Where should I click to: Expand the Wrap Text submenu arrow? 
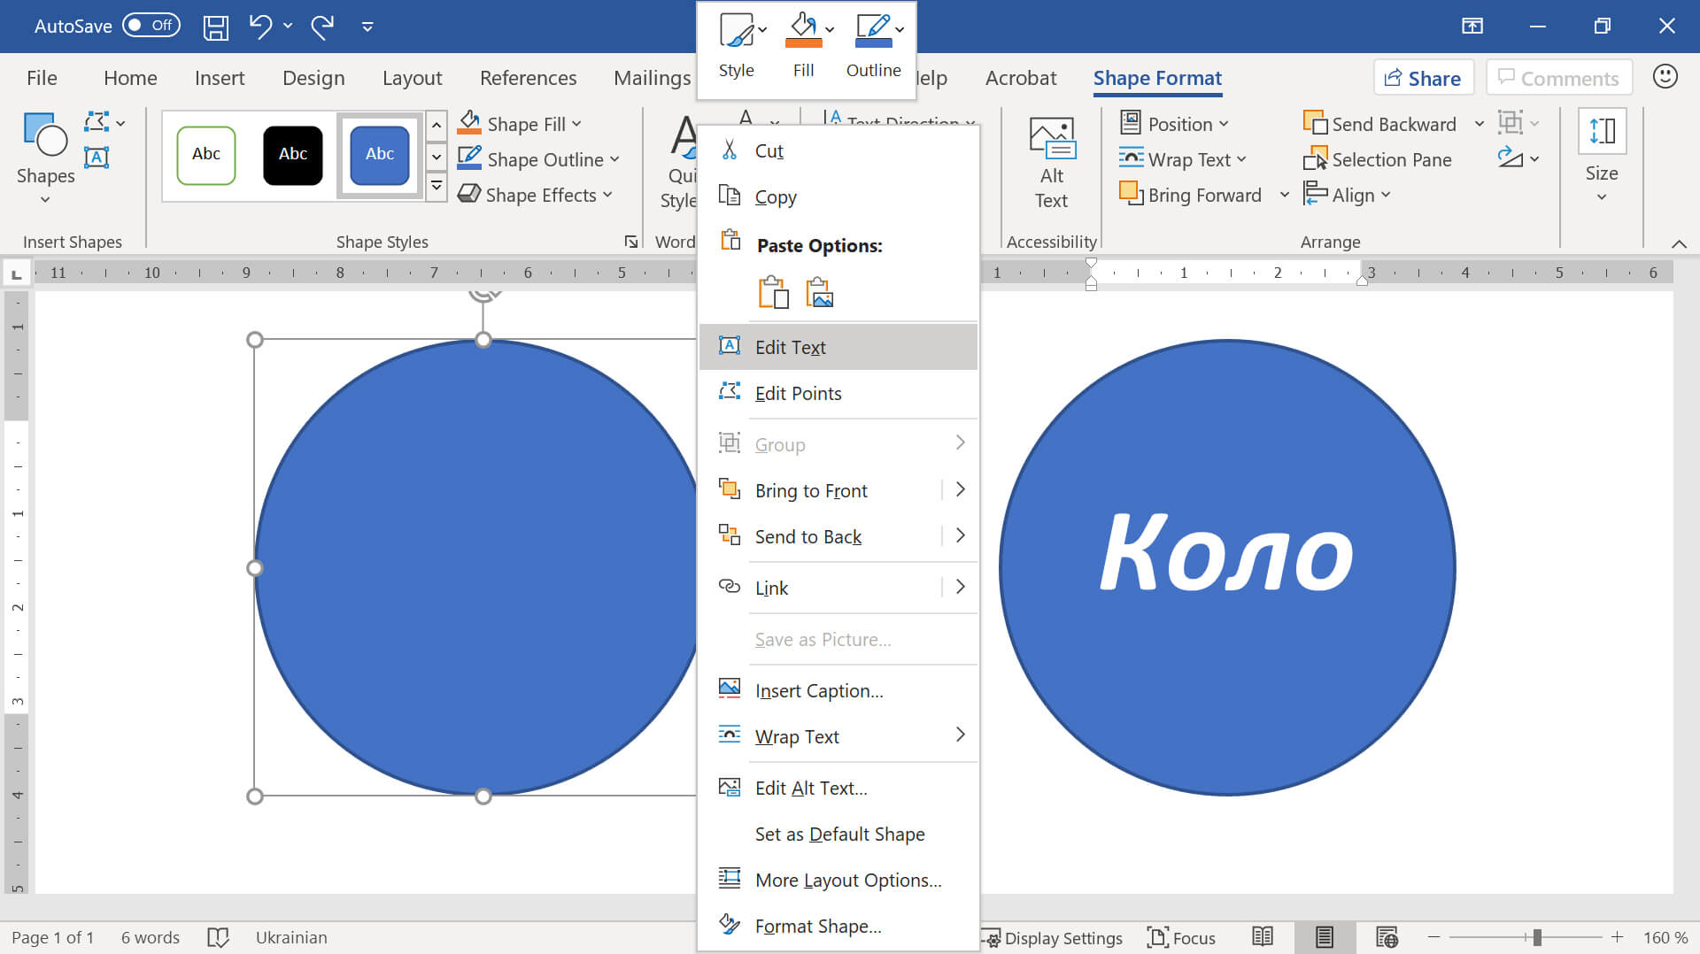click(960, 735)
